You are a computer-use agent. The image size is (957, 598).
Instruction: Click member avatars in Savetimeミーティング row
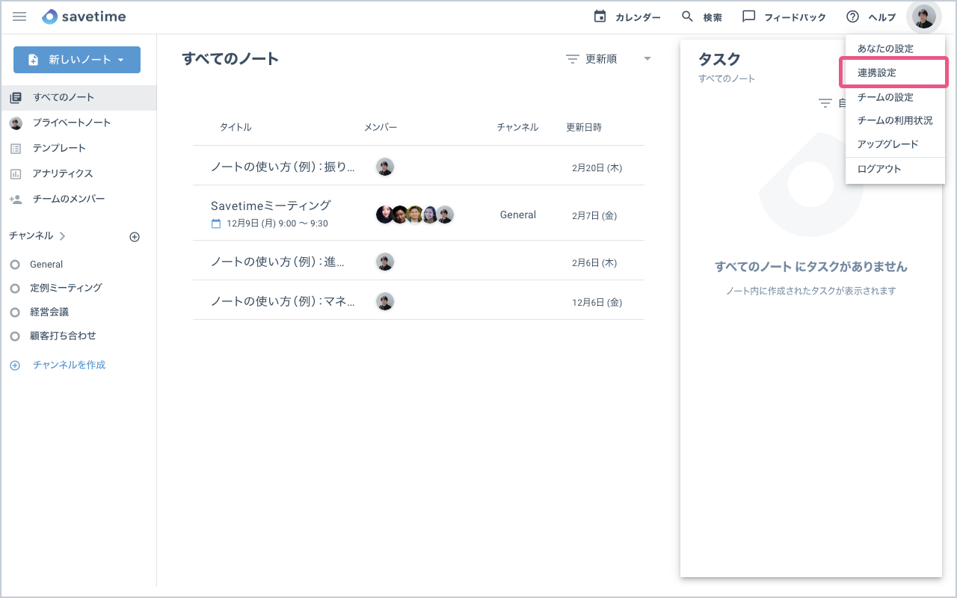(x=415, y=215)
